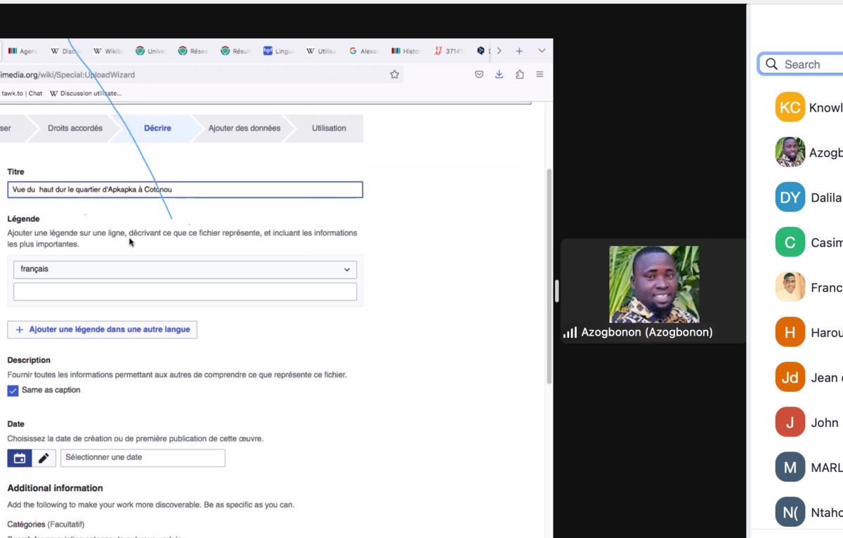Image resolution: width=843 pixels, height=538 pixels.
Task: Expand the list all tabs dropdown
Action: 542,51
